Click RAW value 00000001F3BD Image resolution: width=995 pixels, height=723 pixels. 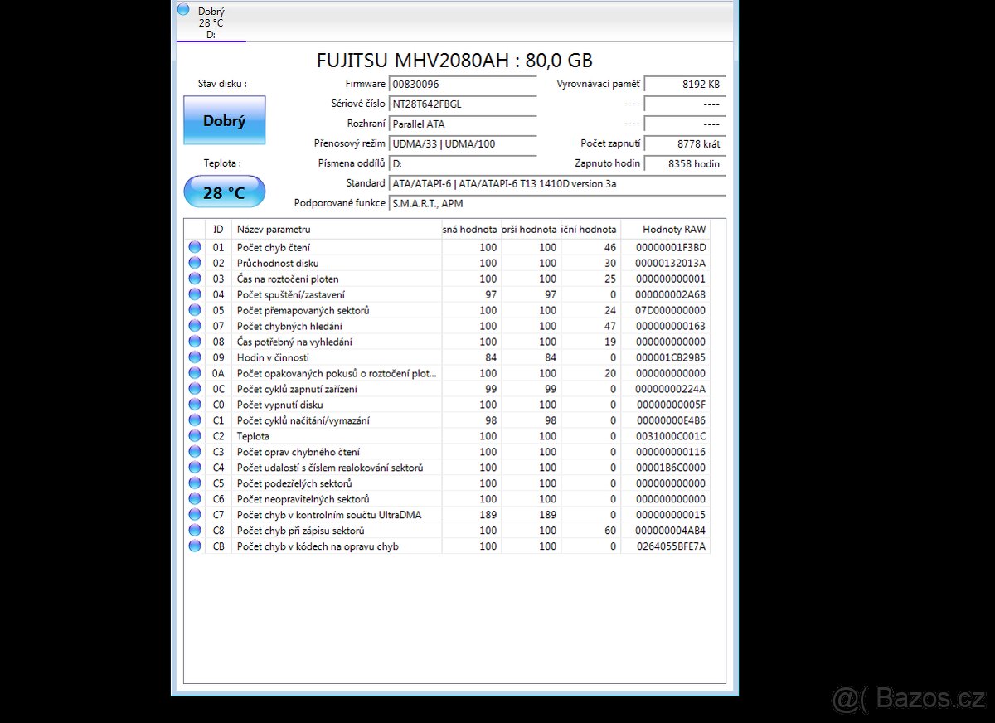point(671,248)
